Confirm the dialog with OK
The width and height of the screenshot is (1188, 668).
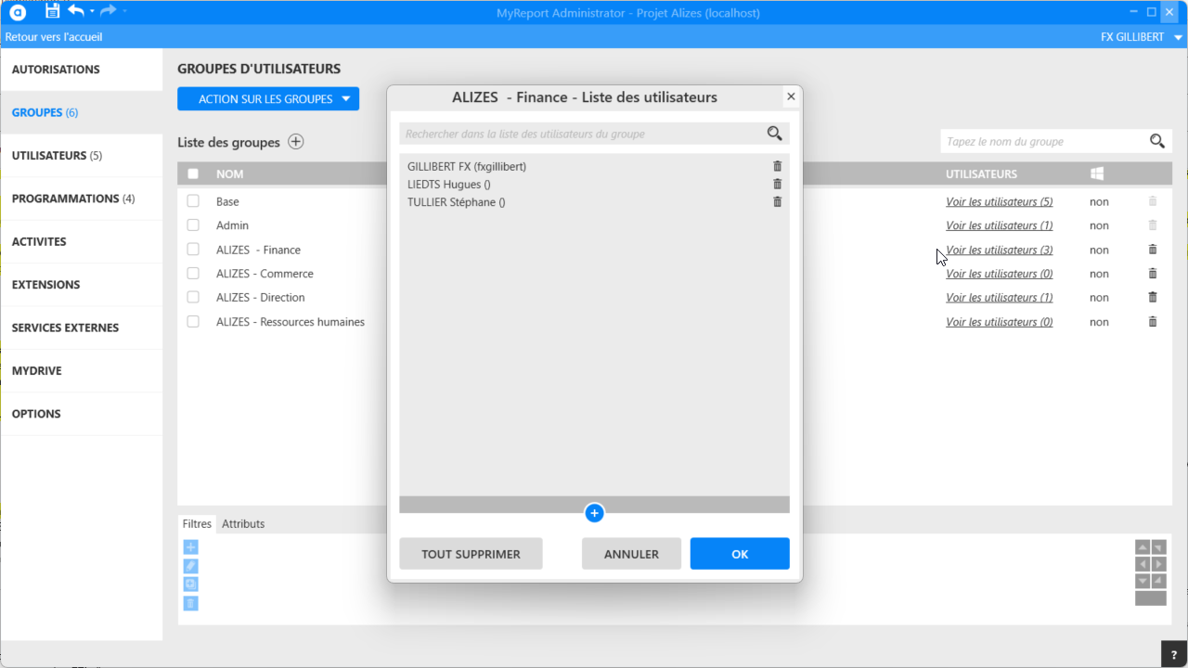point(740,554)
